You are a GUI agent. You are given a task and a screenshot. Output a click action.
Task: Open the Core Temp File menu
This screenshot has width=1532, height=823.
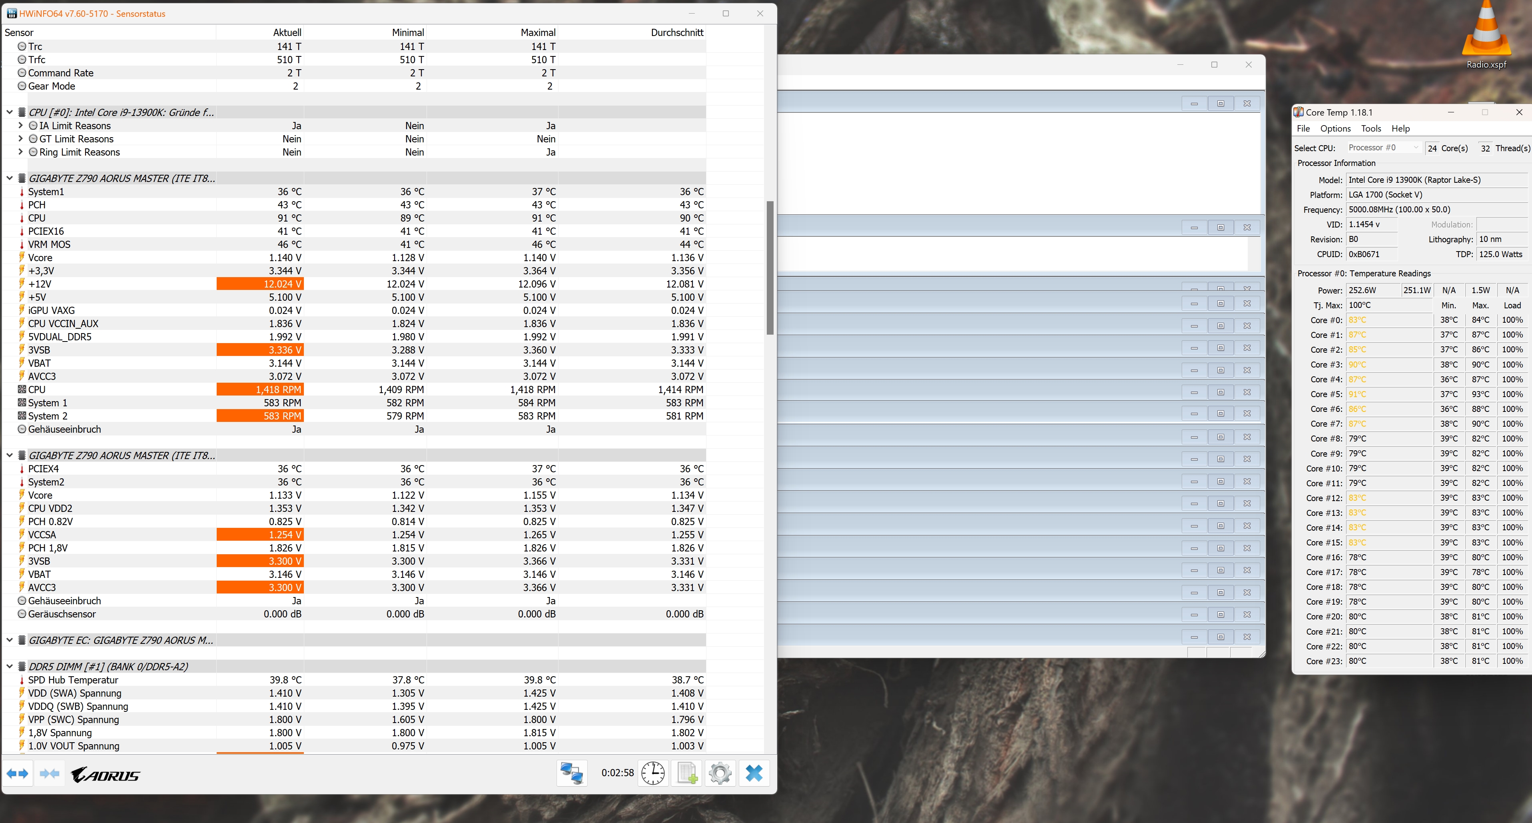tap(1303, 128)
